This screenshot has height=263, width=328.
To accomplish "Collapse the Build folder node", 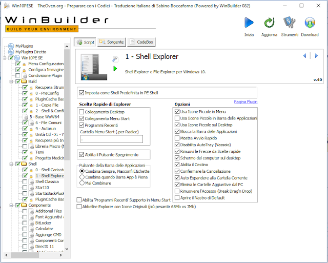I will [x=11, y=82].
